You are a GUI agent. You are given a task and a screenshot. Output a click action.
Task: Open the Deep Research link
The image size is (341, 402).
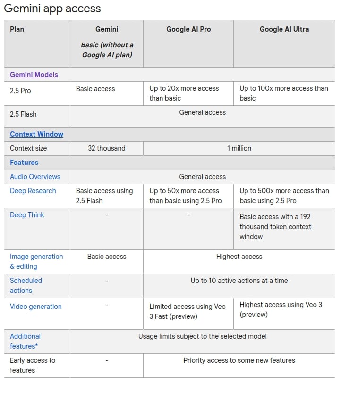click(x=33, y=191)
